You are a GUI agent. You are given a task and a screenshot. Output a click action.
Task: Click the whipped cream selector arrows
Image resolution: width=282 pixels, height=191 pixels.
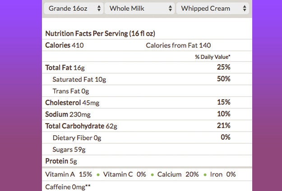[x=245, y=9]
